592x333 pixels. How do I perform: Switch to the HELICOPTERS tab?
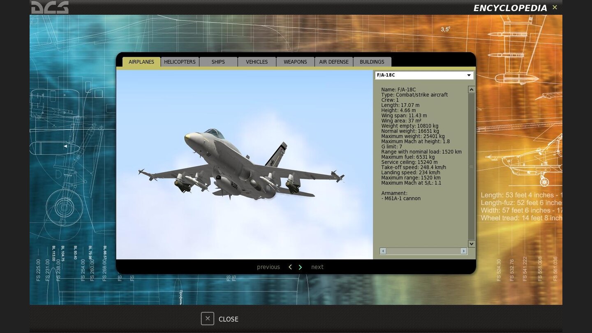pos(180,62)
